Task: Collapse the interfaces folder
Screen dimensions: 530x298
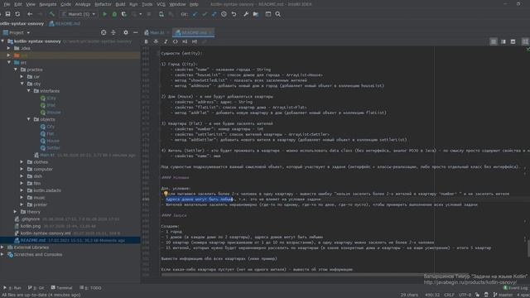Action: (x=29, y=91)
